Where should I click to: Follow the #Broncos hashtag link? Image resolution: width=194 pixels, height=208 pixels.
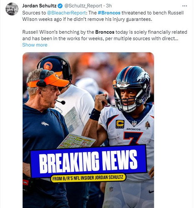click(109, 13)
